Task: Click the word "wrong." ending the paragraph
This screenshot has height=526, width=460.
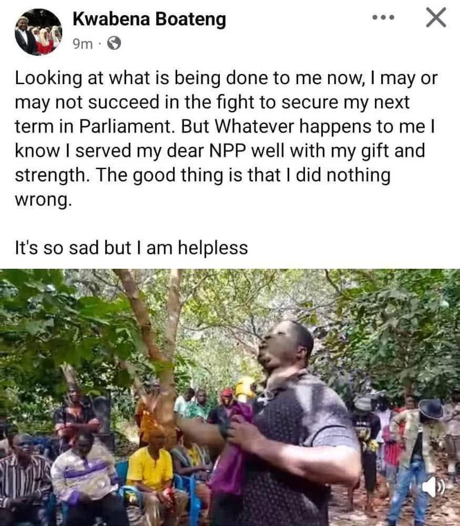Action: [43, 200]
